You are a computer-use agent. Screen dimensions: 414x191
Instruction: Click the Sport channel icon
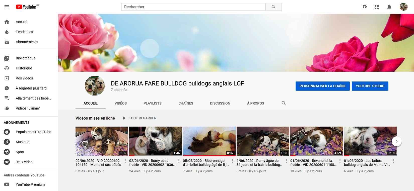pyautogui.click(x=7, y=152)
